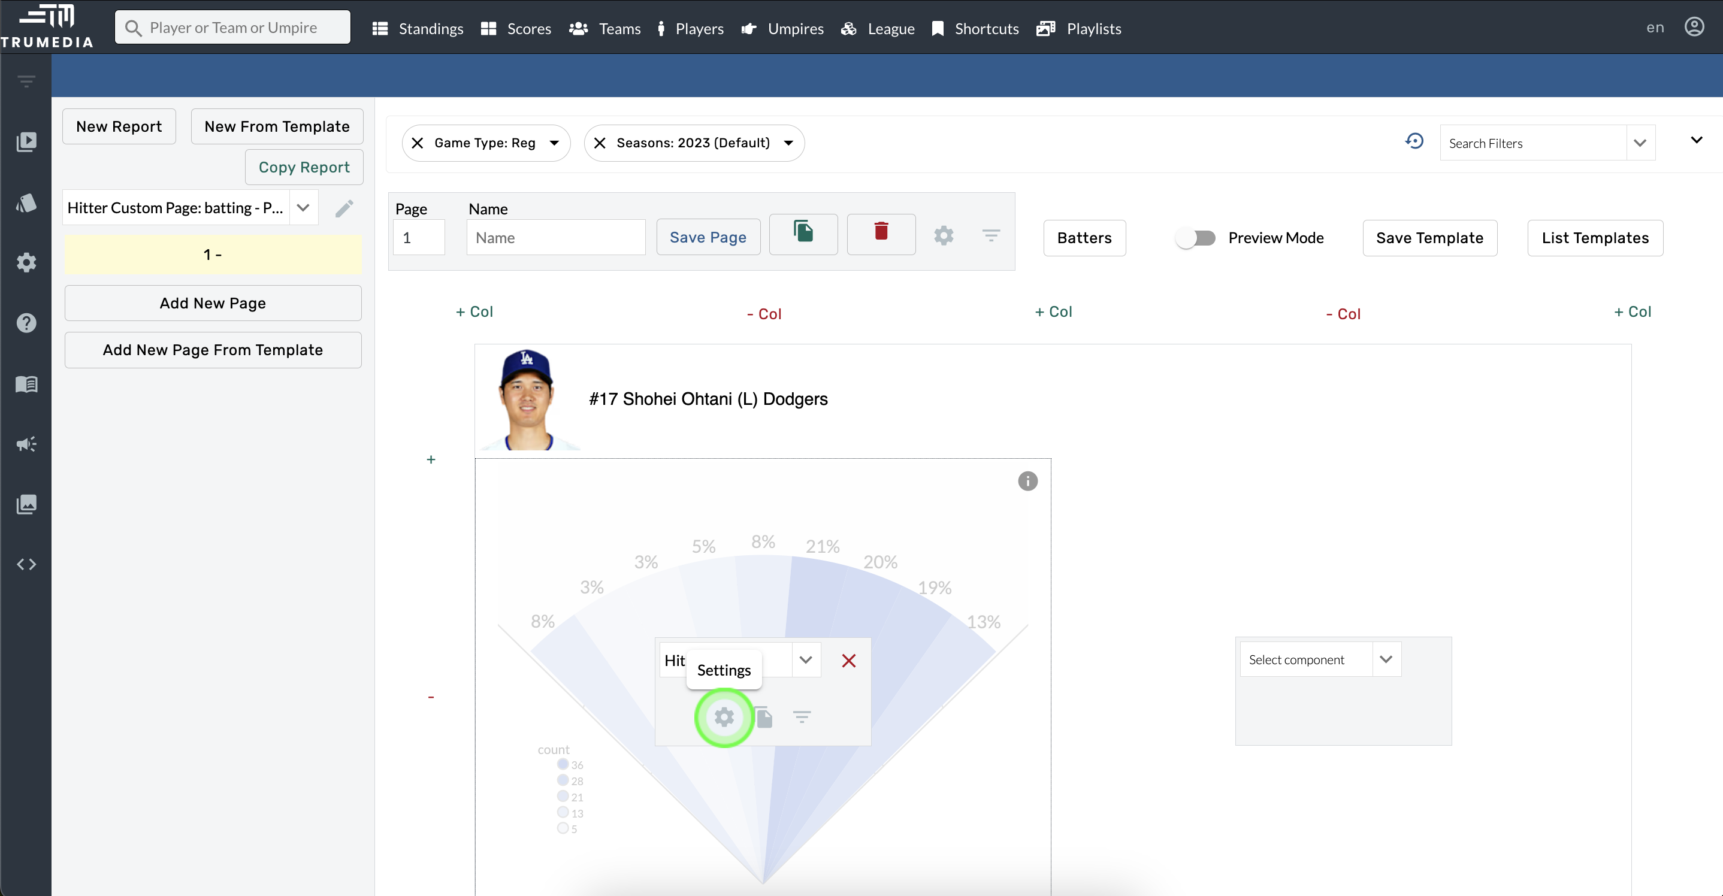Click Save Template button
The height and width of the screenshot is (896, 1723).
[x=1430, y=237]
